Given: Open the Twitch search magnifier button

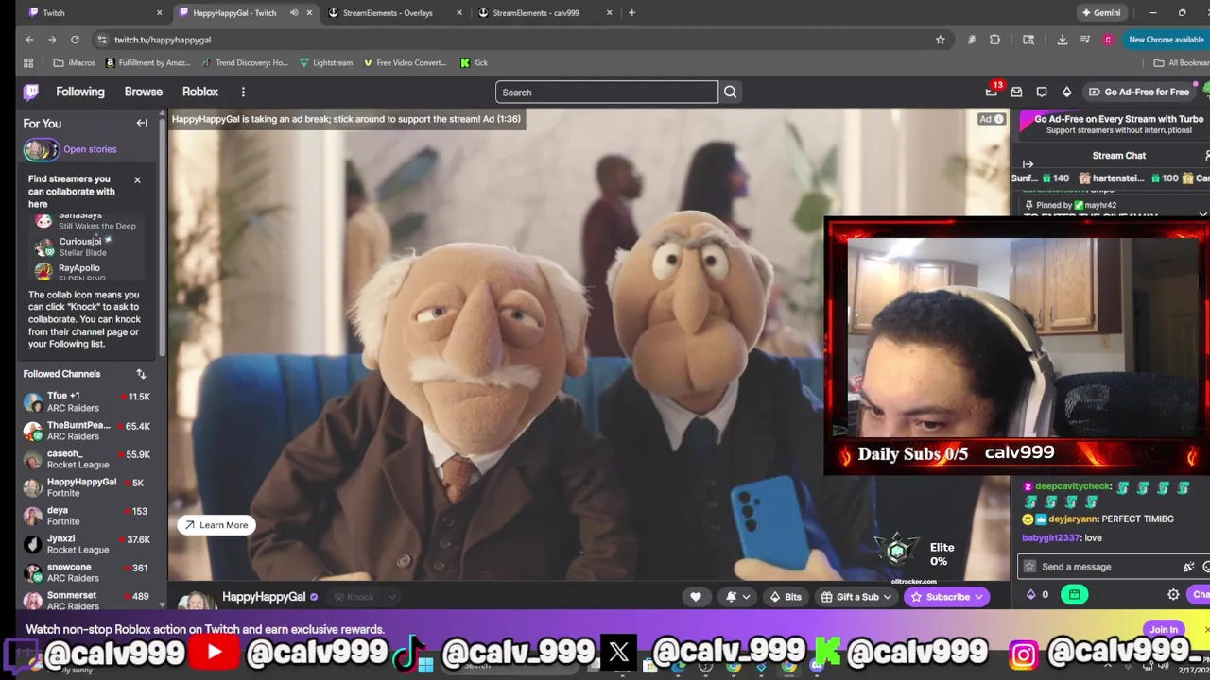Looking at the screenshot, I should [x=730, y=93].
